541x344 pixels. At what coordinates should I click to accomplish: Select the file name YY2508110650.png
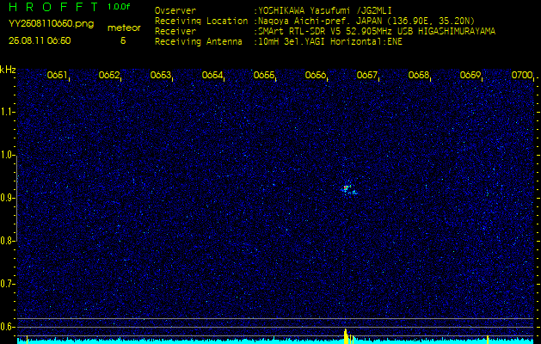click(x=51, y=24)
